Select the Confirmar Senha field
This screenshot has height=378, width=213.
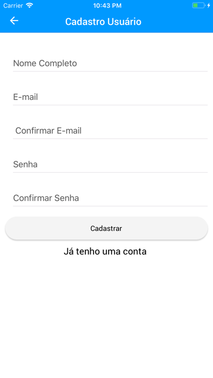click(110, 198)
